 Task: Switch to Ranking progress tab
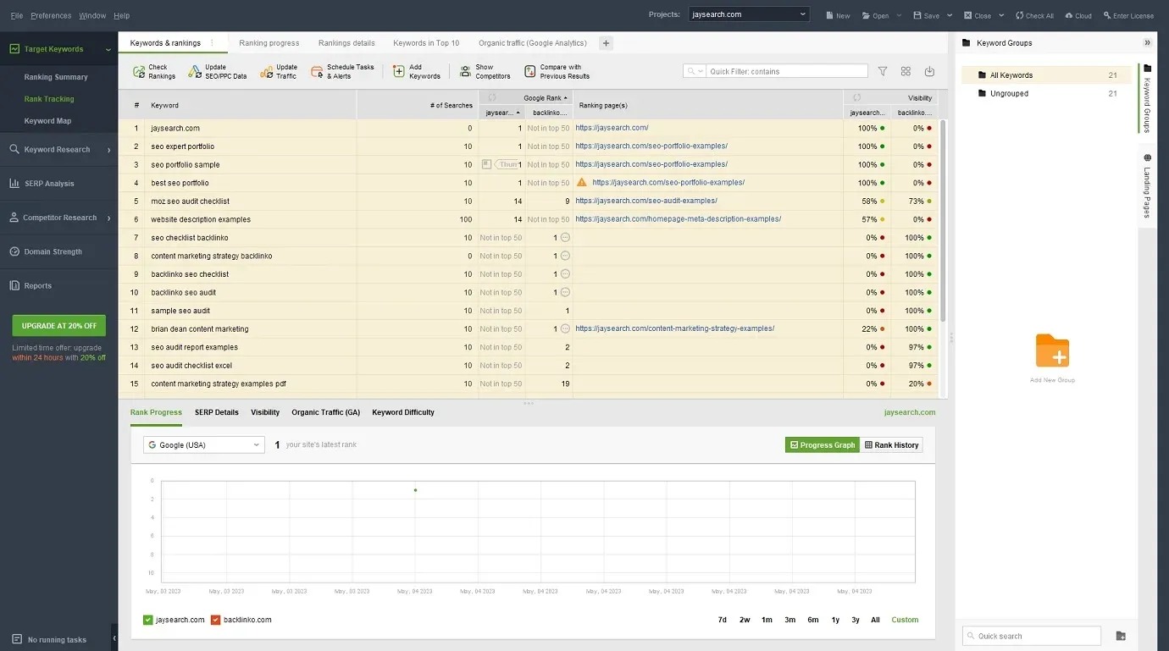point(269,43)
